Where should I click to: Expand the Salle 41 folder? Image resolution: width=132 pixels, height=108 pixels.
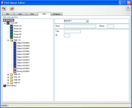tap(8, 83)
